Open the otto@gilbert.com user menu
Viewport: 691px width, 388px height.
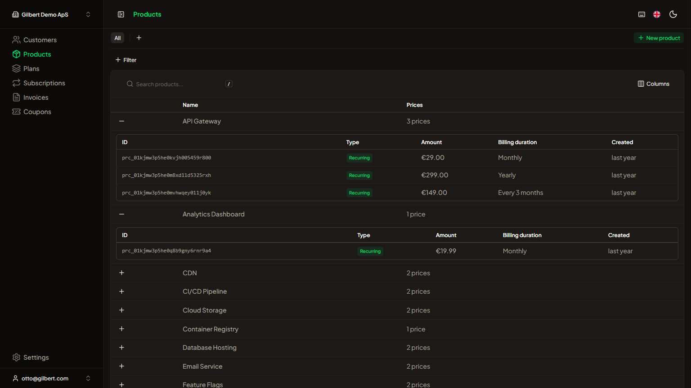51,378
